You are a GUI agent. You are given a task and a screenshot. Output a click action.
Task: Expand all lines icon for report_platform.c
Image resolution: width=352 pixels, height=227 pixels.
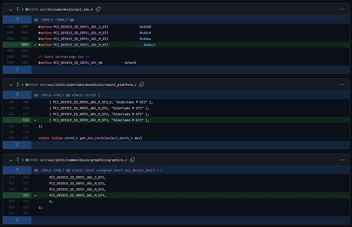point(18,84)
